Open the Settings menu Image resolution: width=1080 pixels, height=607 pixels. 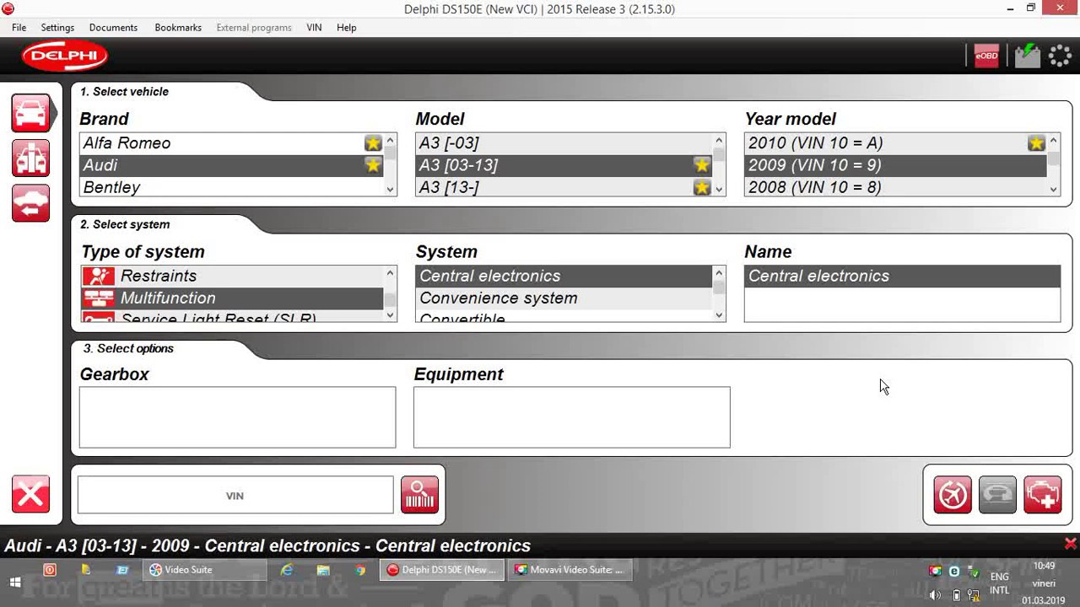click(x=57, y=27)
